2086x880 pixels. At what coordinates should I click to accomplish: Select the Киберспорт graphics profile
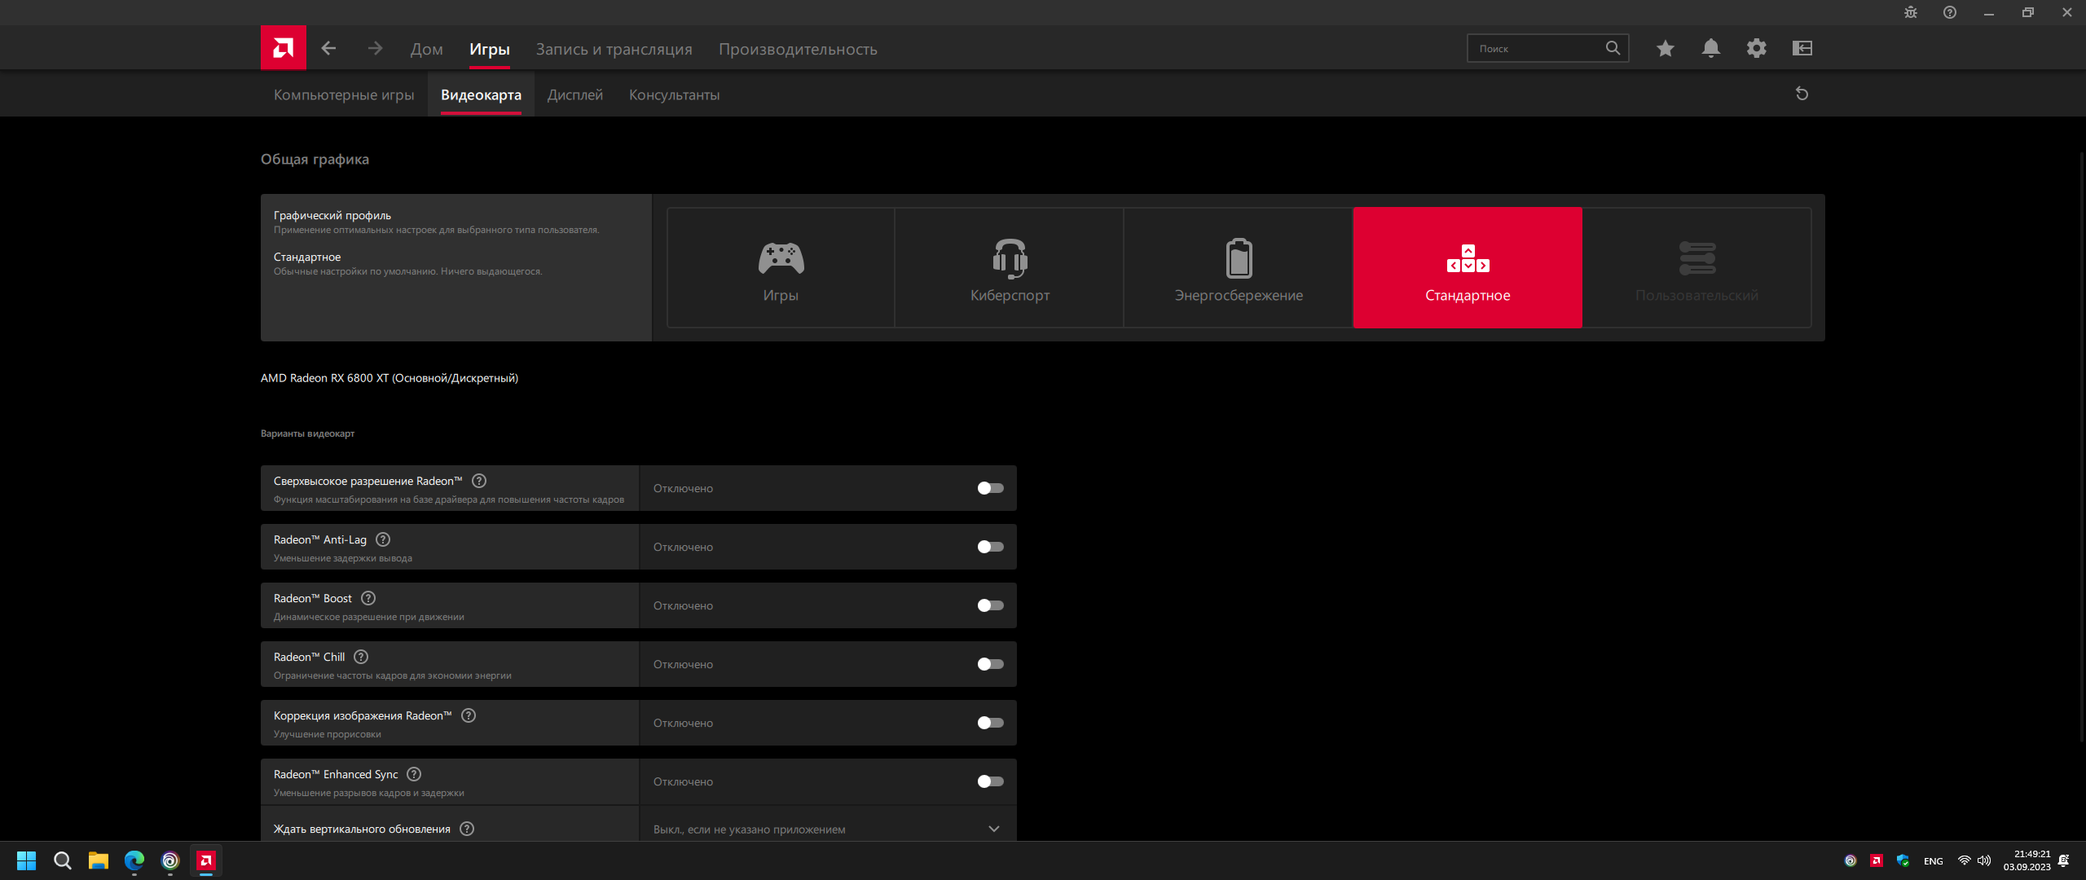(x=1009, y=267)
